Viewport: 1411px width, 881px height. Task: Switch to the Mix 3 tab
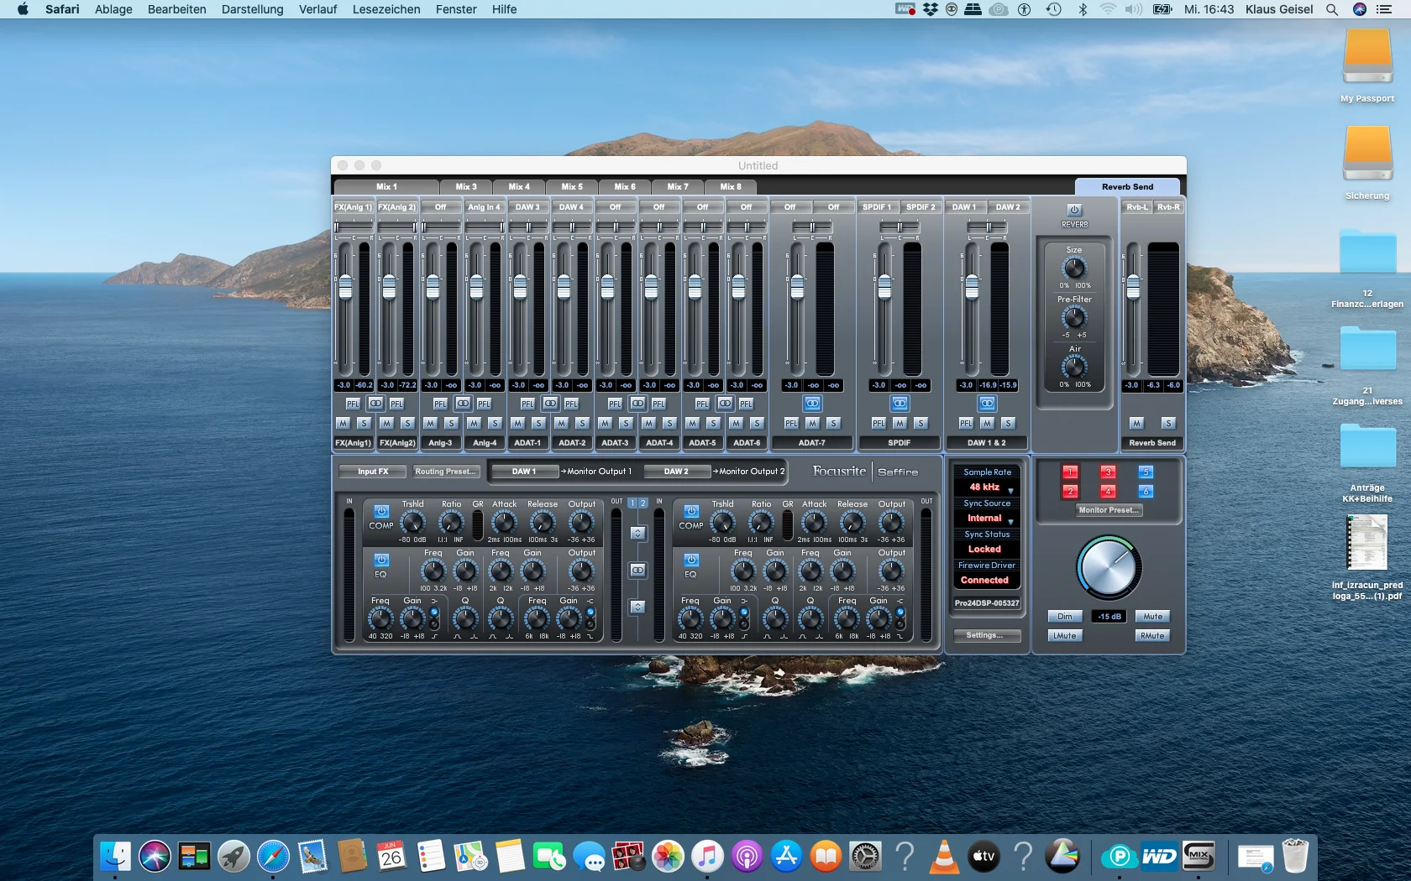pyautogui.click(x=466, y=187)
